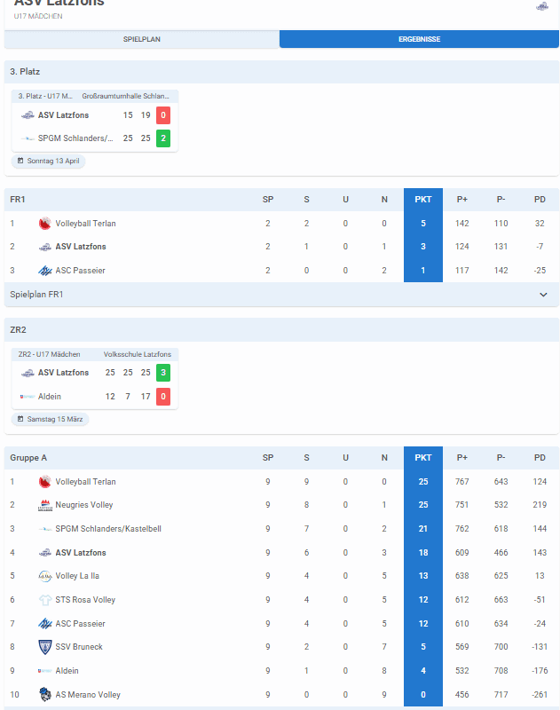Open the 3. Platz match card header
Image resolution: width=560 pixels, height=710 pixels.
[x=98, y=96]
